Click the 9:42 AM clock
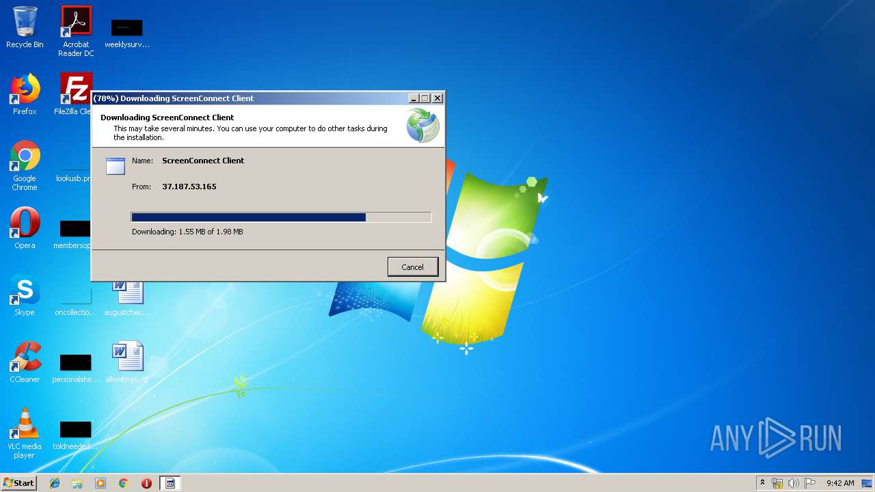This screenshot has width=875, height=492. coord(840,483)
